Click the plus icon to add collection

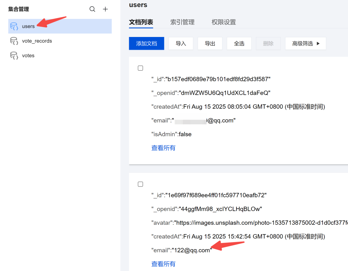tap(105, 9)
